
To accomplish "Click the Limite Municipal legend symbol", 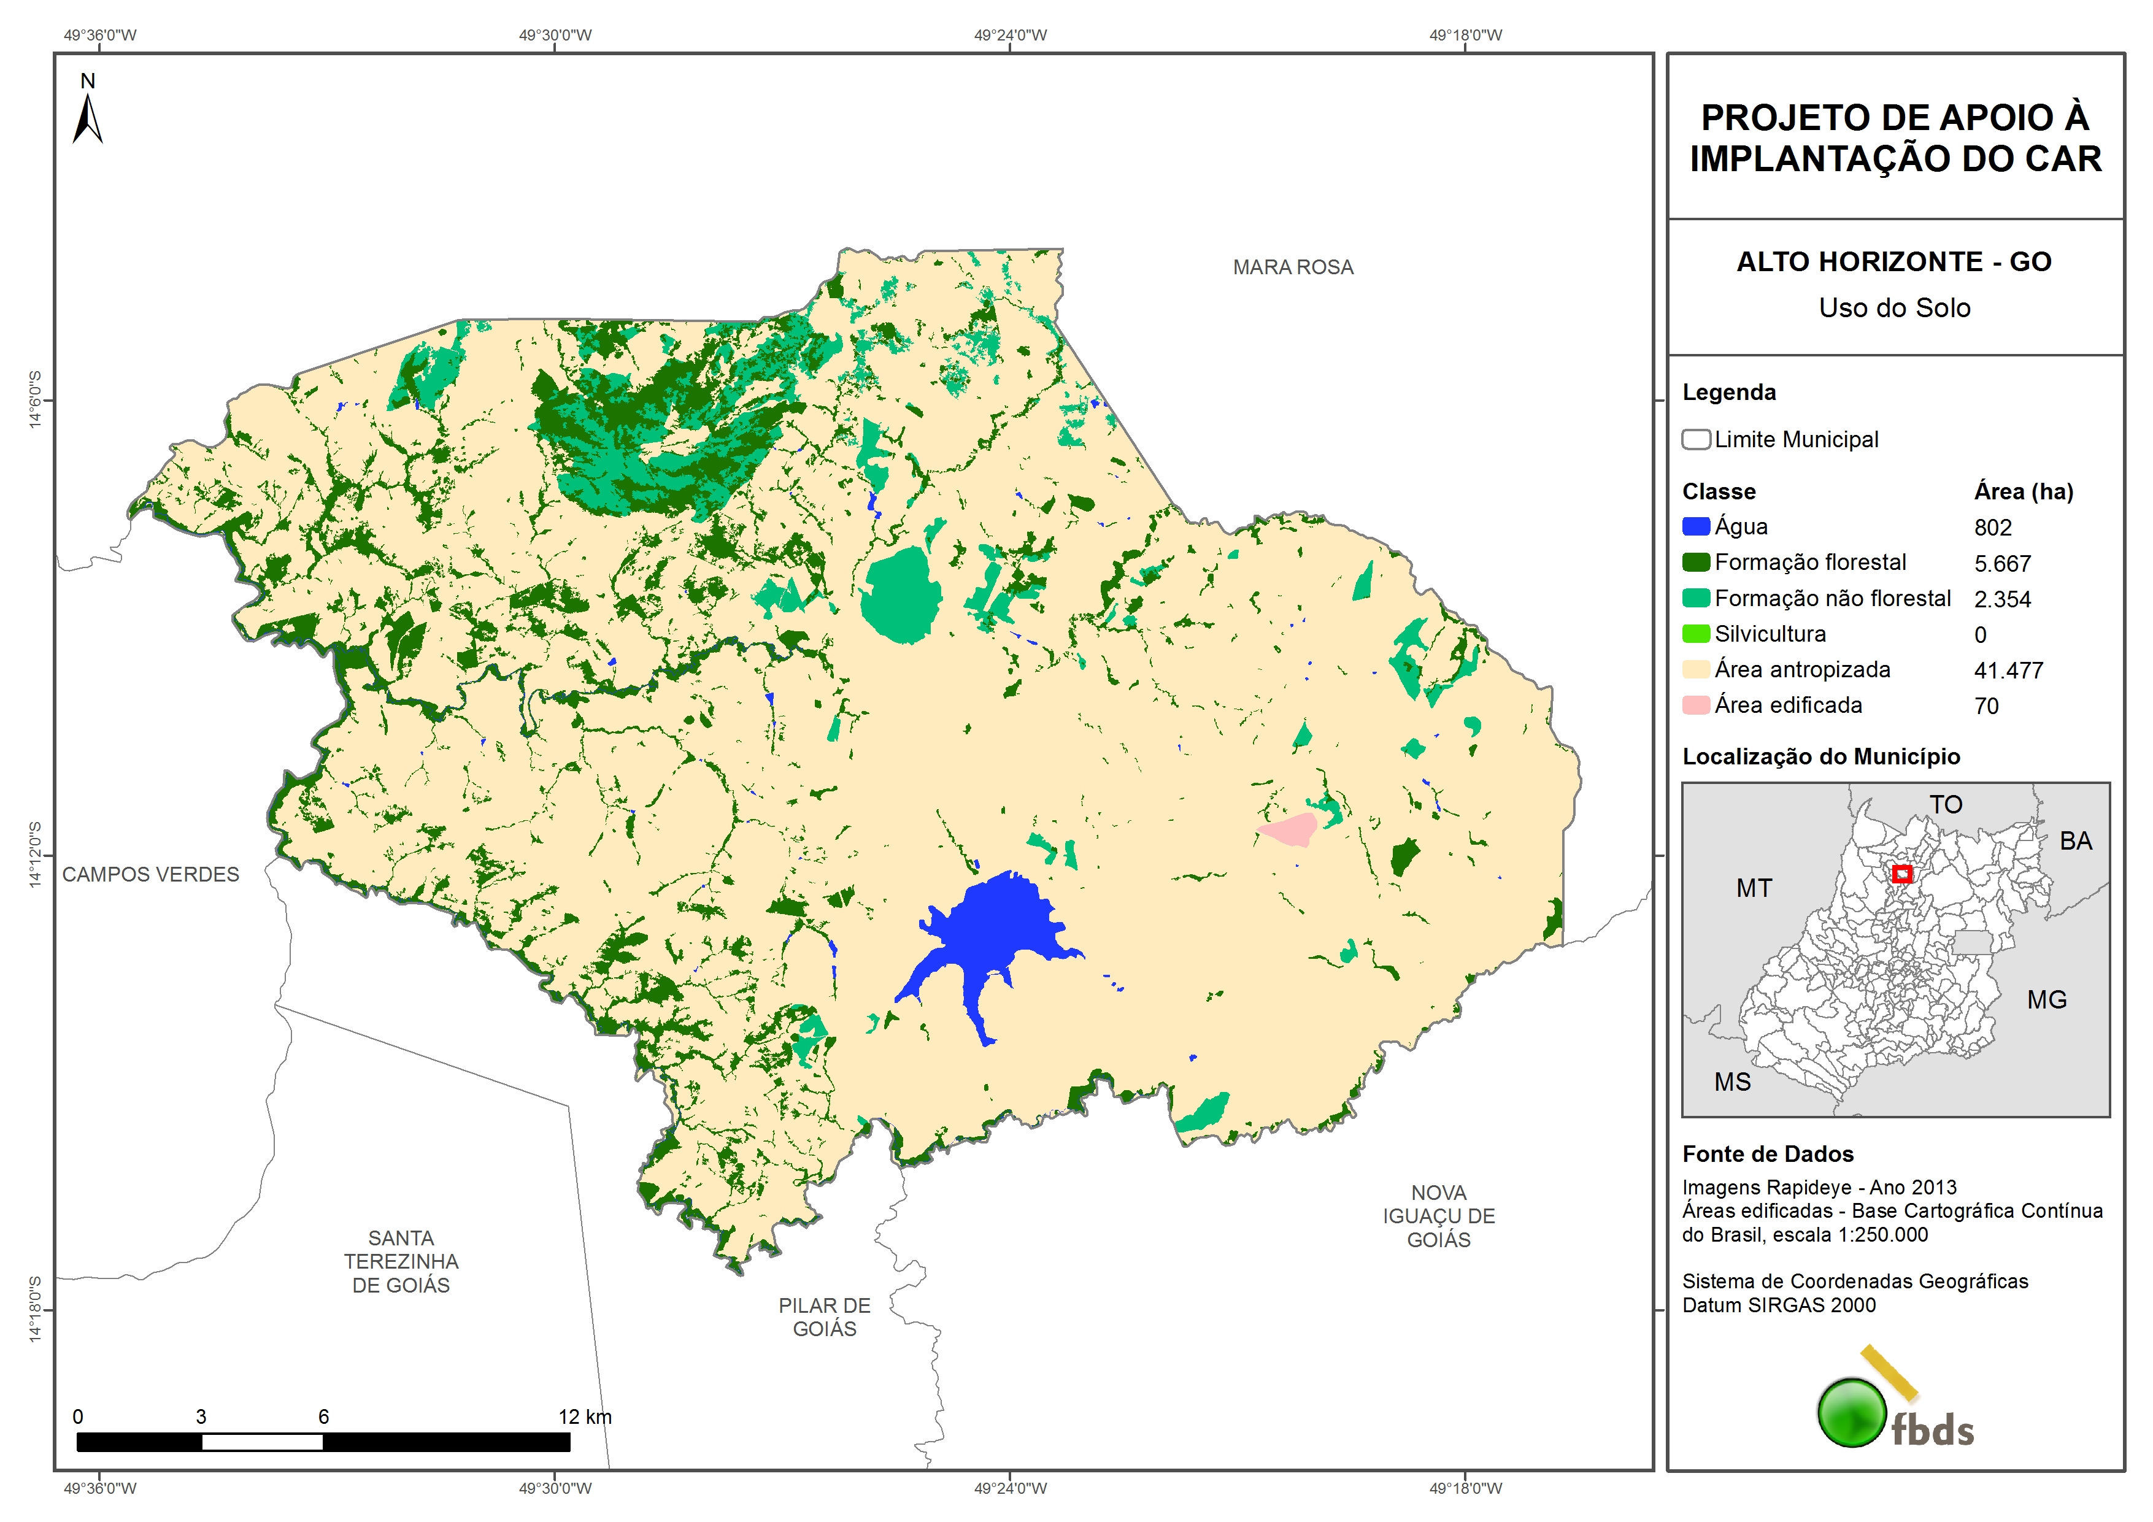I will 1695,440.
